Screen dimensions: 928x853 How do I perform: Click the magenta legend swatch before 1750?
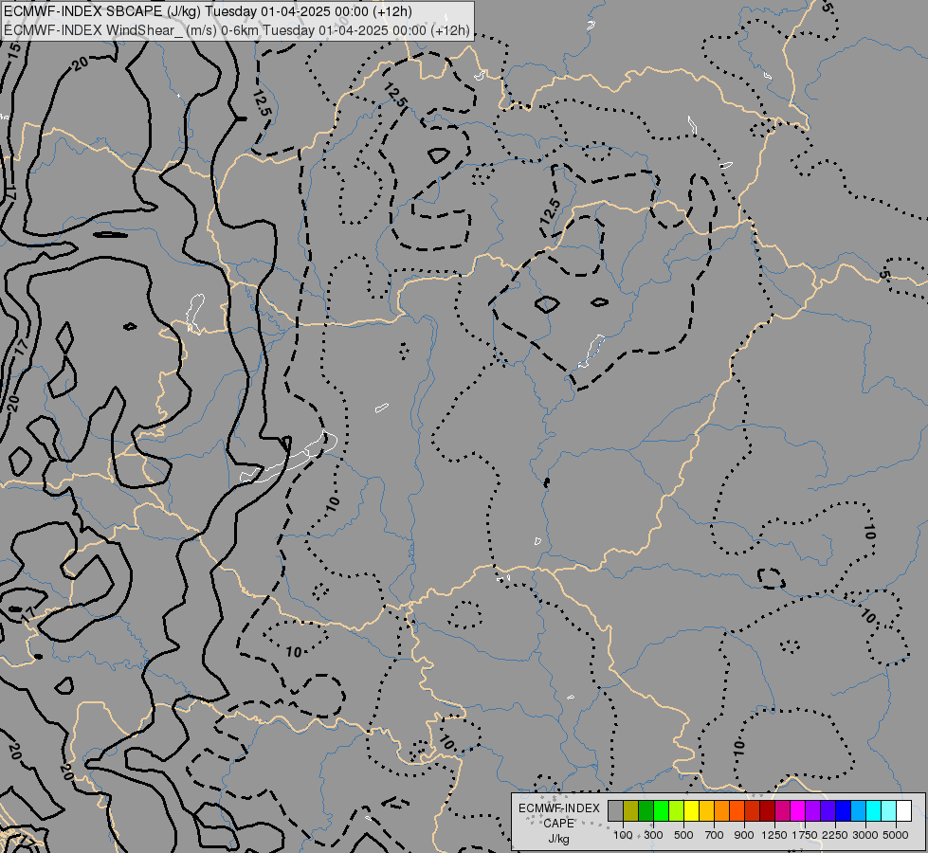click(x=797, y=810)
